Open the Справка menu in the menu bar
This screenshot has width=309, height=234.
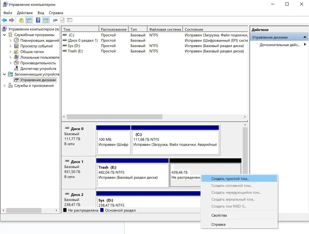coord(56,13)
